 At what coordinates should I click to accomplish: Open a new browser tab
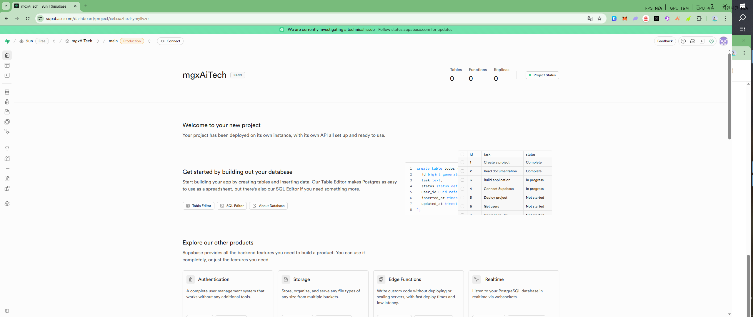tap(86, 6)
